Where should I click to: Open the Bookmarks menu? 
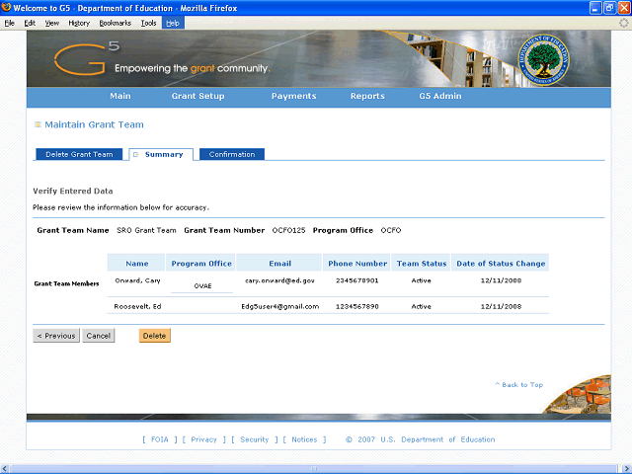[115, 22]
